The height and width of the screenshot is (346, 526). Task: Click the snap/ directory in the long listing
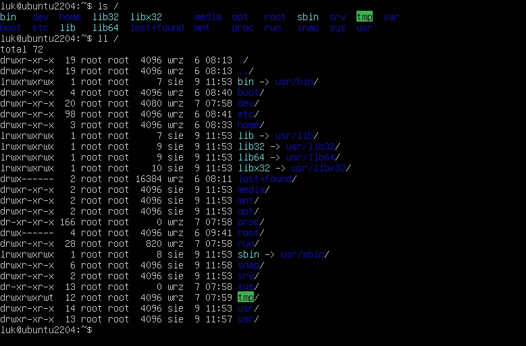pyautogui.click(x=251, y=265)
